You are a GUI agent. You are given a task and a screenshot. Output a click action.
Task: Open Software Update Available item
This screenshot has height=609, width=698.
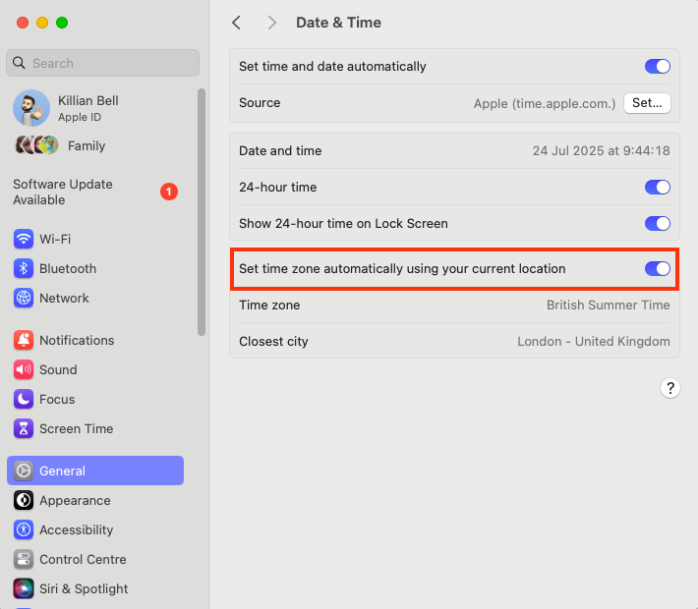95,193
